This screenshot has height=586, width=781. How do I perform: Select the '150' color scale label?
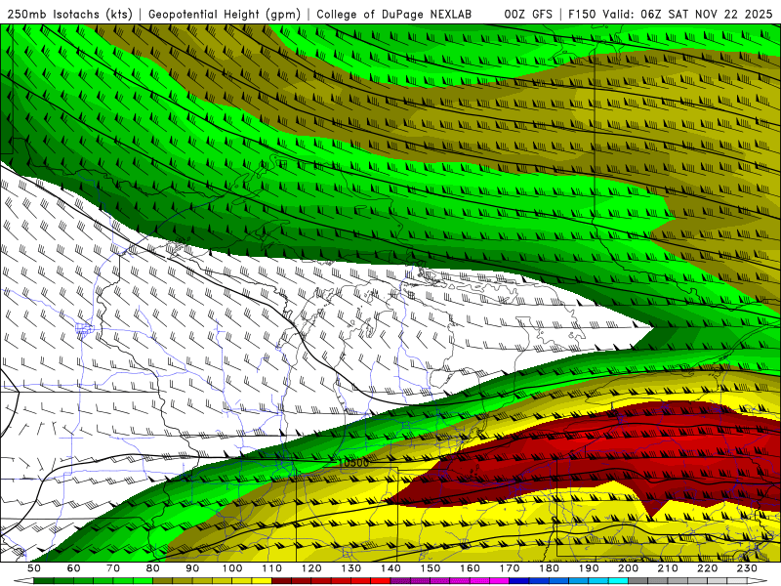pyautogui.click(x=431, y=568)
